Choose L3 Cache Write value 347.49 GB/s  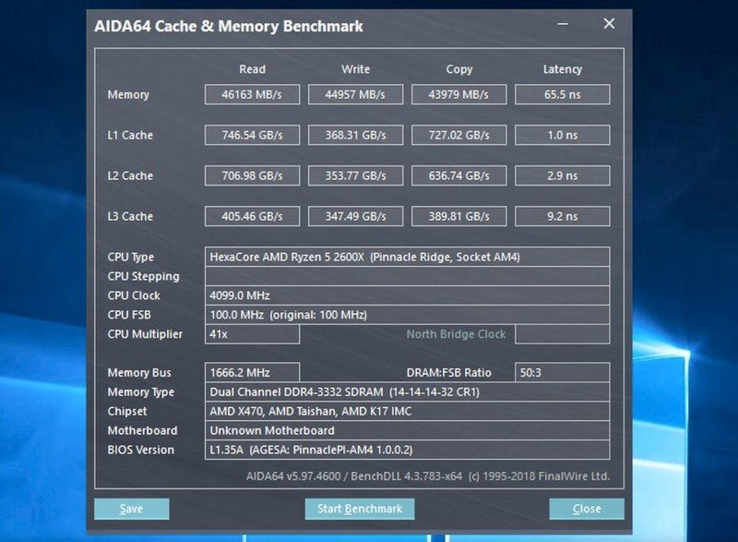356,216
